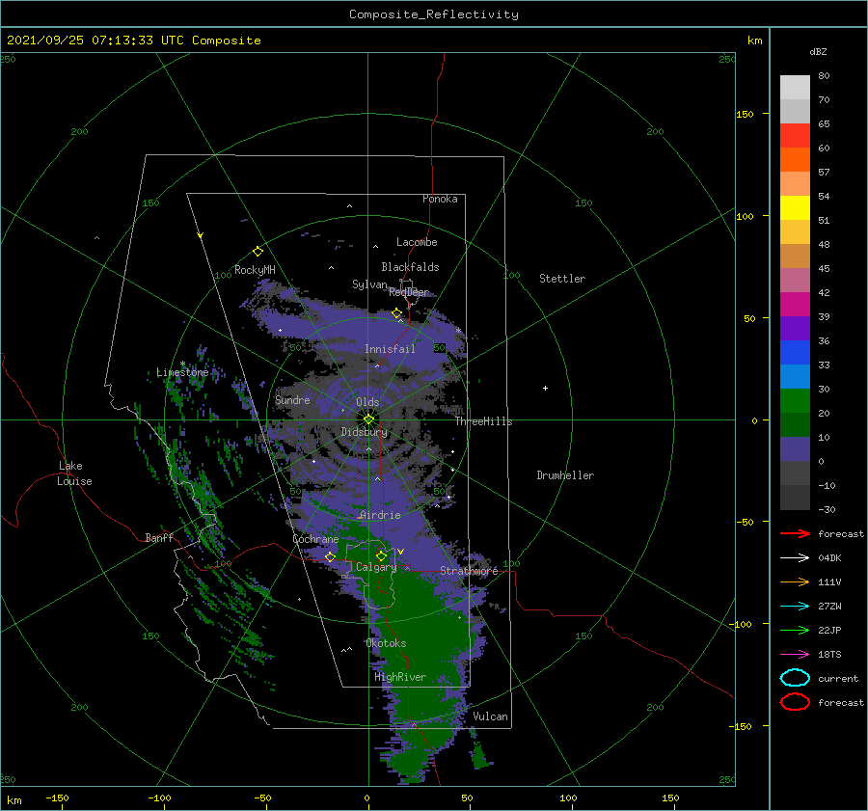Click the red forecast arrow legend icon
The height and width of the screenshot is (811, 868).
(795, 533)
